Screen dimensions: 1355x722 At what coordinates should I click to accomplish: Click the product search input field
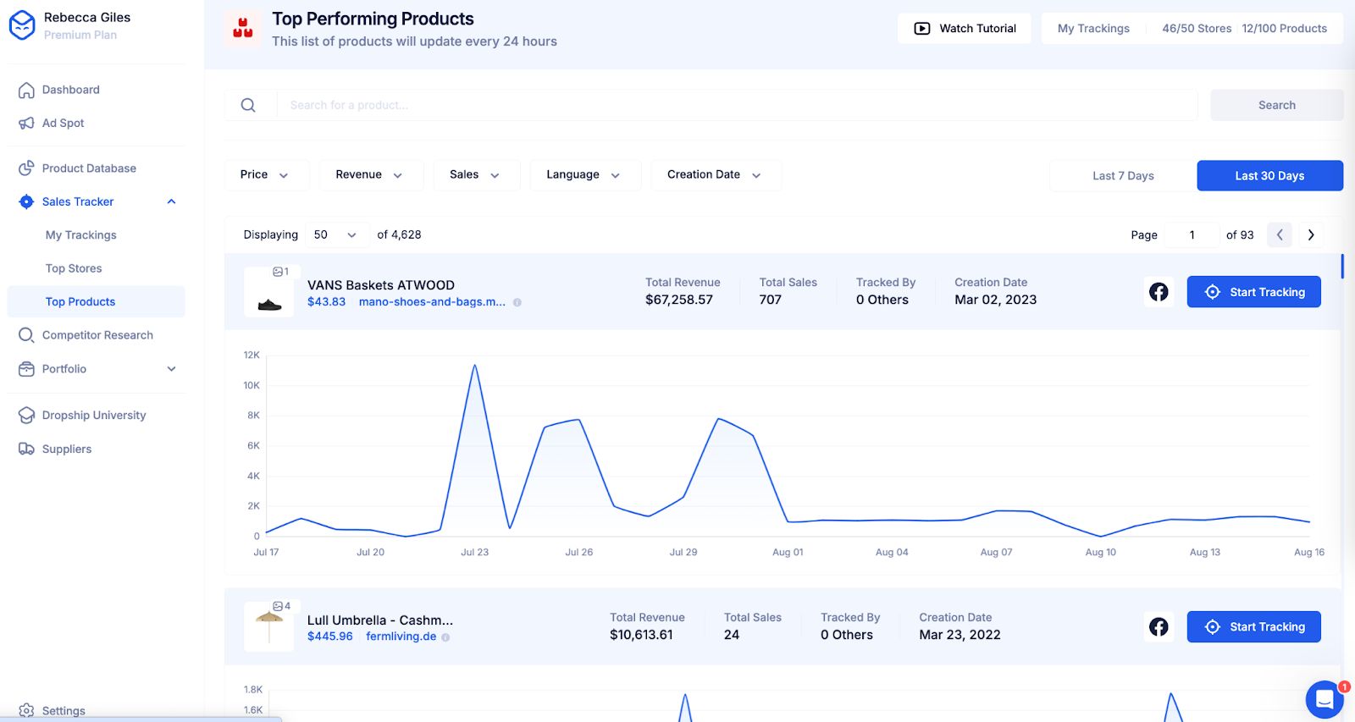tap(737, 106)
